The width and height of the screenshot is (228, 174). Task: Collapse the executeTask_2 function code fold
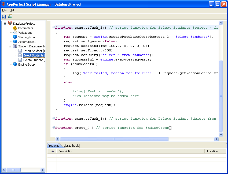54,27
